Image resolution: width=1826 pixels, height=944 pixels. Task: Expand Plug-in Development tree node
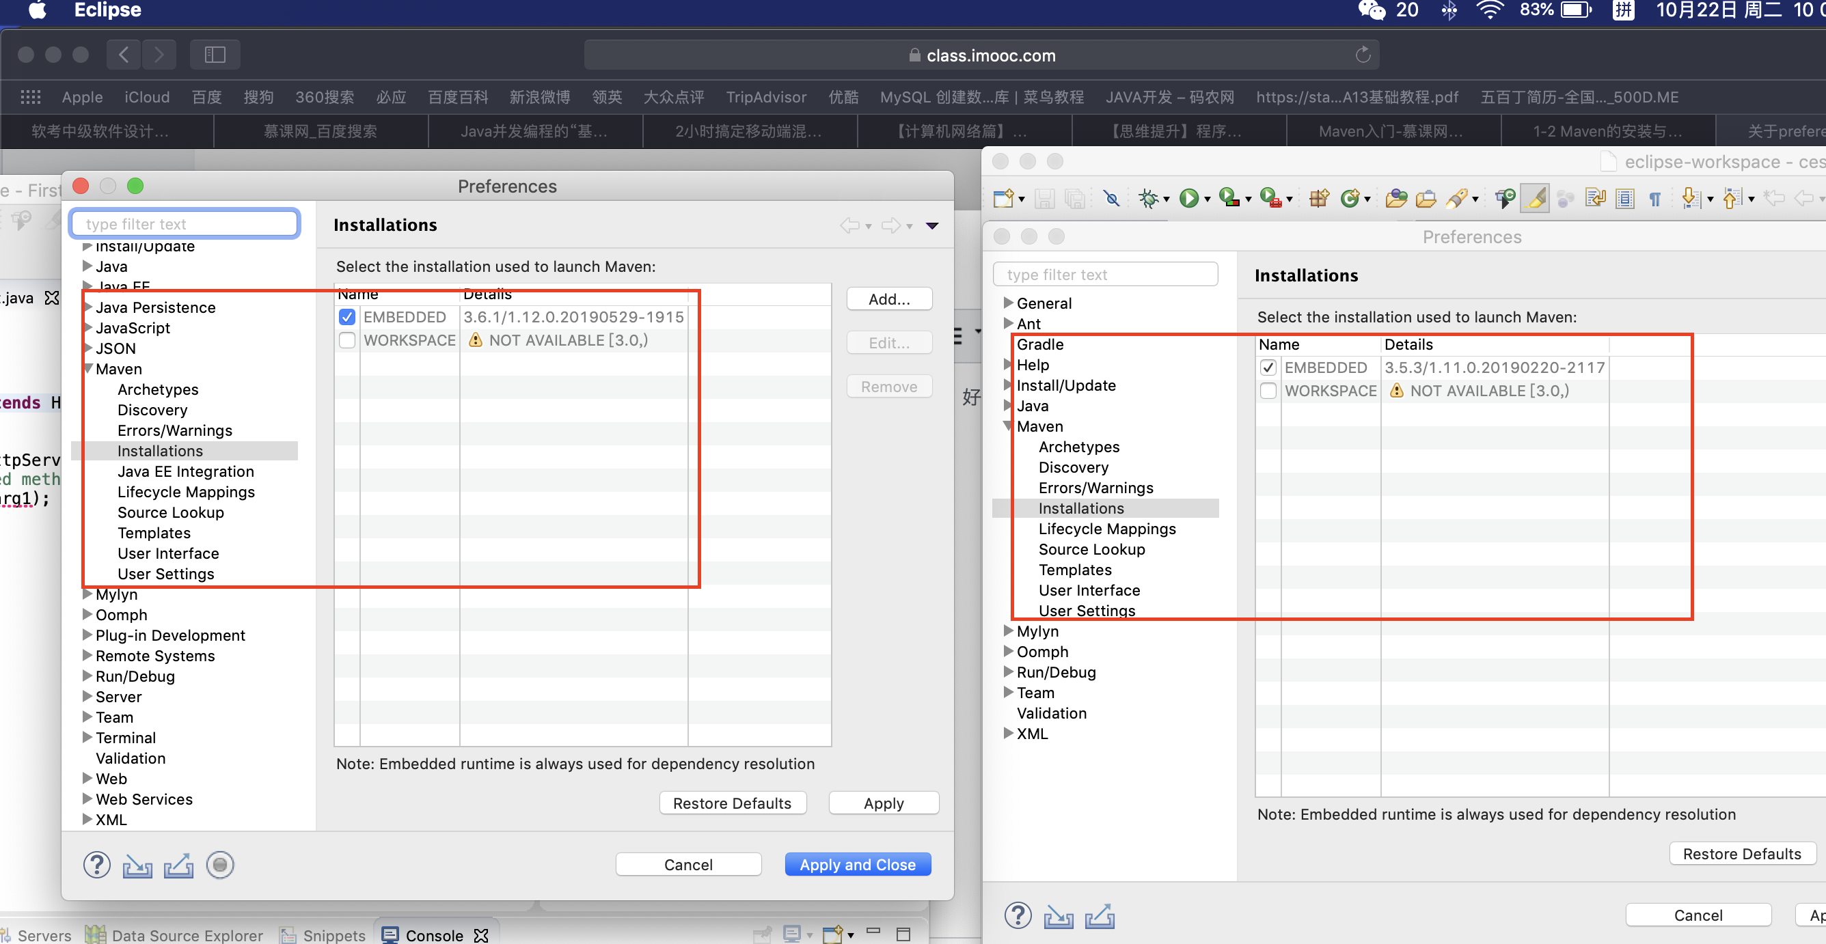pos(88,635)
